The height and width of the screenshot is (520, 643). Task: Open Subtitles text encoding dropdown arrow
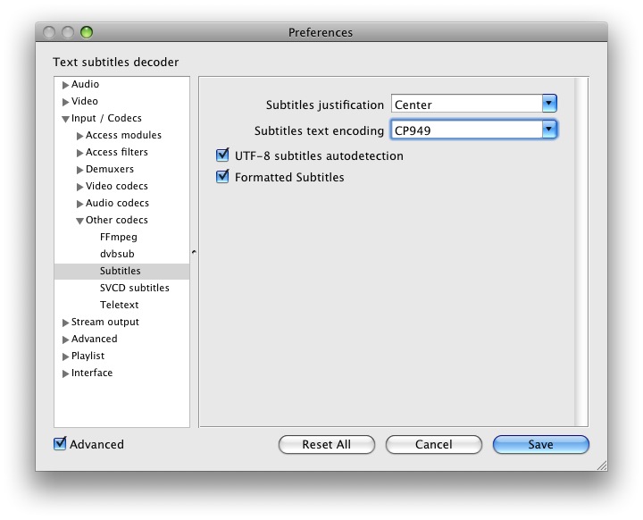click(549, 130)
